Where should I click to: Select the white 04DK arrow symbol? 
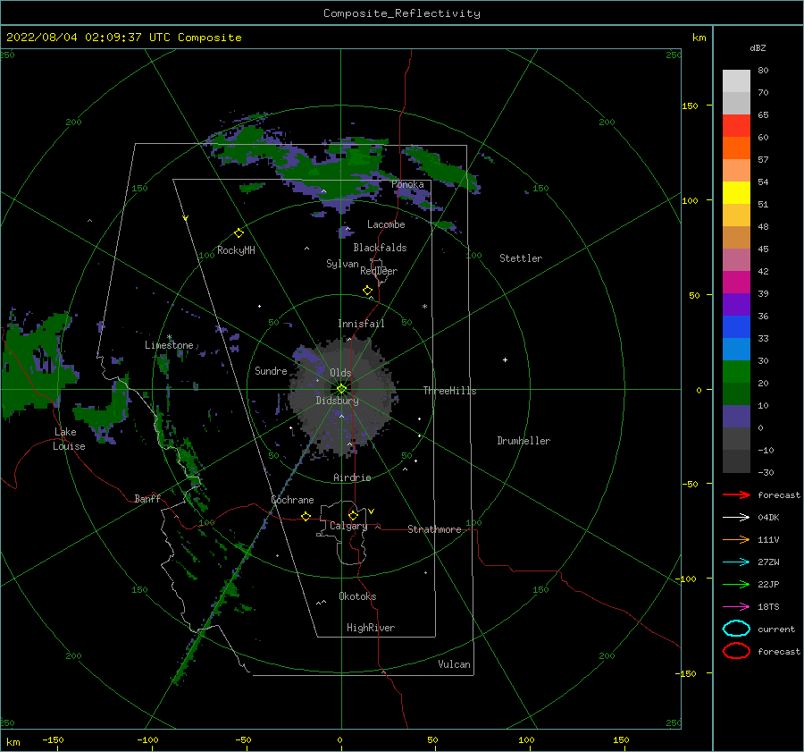point(736,517)
